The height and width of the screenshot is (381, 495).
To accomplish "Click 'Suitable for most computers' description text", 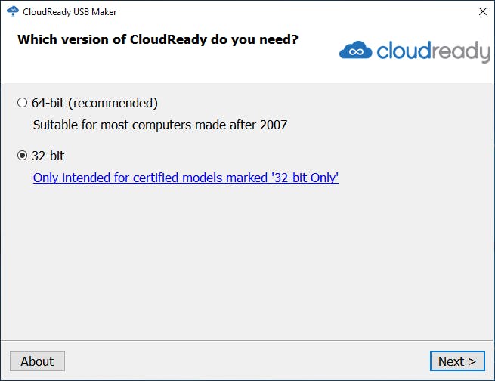I will (x=113, y=125).
